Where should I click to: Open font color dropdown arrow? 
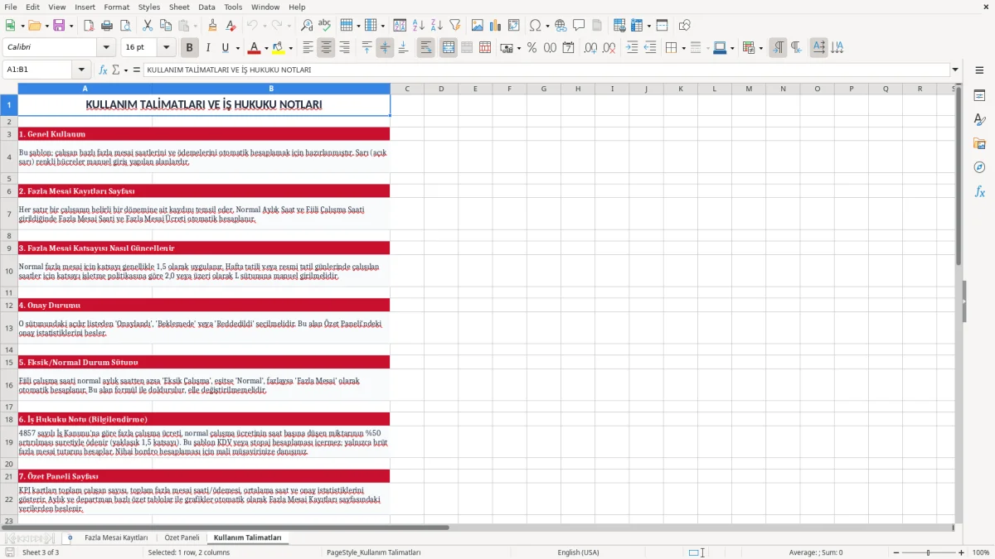point(267,48)
